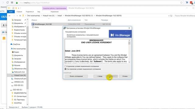
Task: Click the green padlock in address bar
Action: point(17,3)
